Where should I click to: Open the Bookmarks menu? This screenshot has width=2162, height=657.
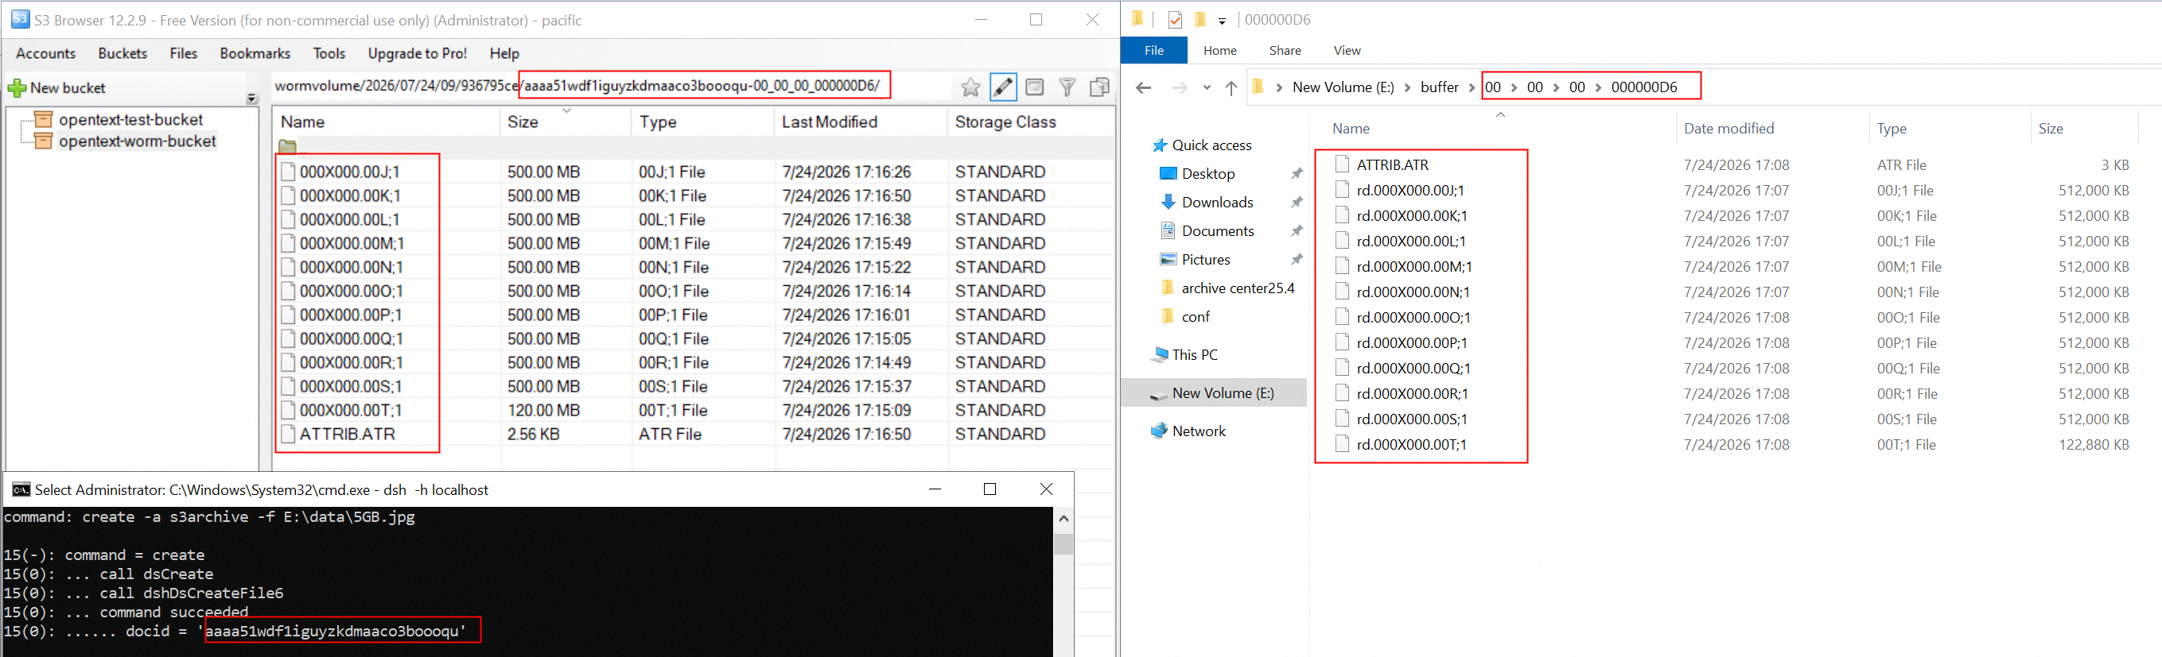pos(255,54)
